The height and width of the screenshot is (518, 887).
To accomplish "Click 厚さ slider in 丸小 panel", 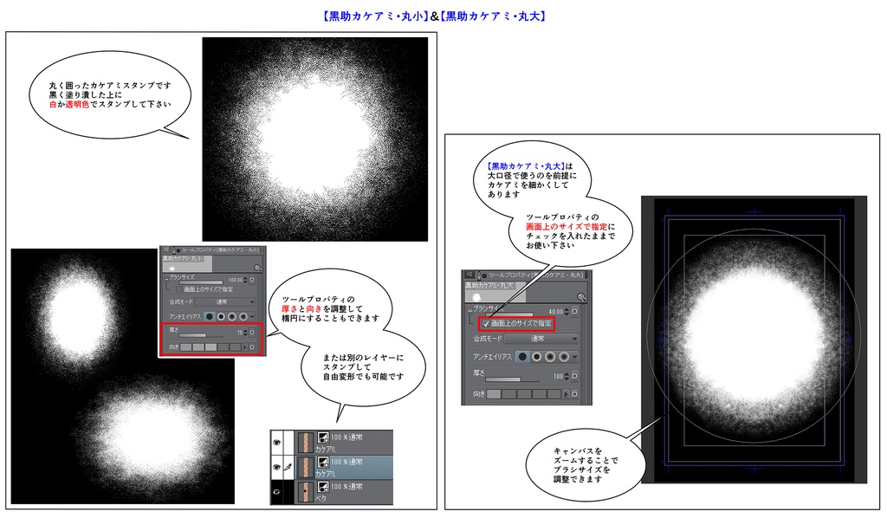I will coord(201,335).
